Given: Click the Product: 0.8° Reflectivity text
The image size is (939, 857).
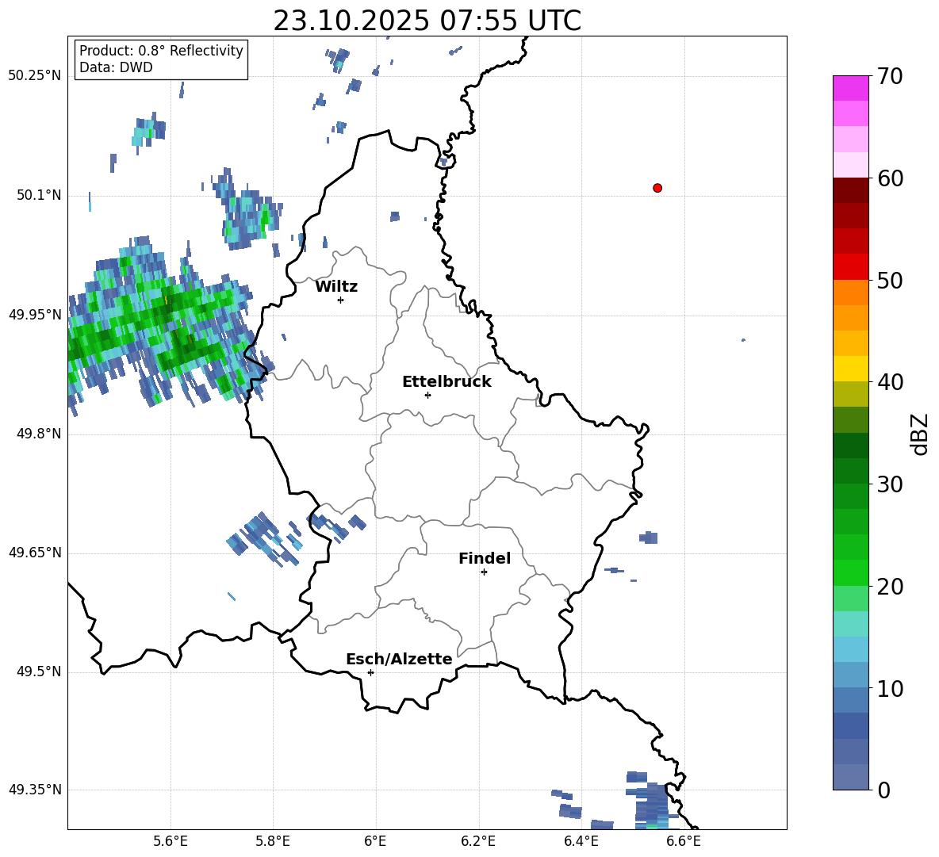Looking at the screenshot, I should click(x=161, y=50).
